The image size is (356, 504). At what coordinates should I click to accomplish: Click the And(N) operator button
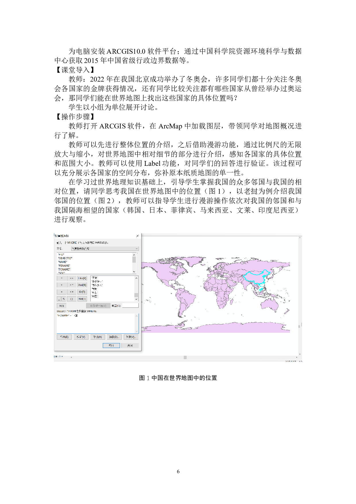click(82, 285)
